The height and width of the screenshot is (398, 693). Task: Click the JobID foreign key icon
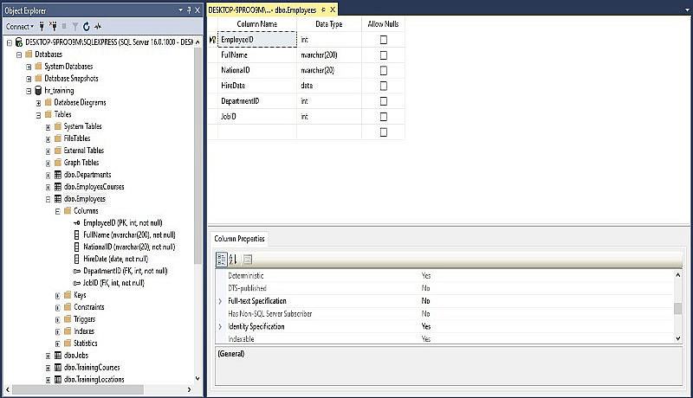76,283
